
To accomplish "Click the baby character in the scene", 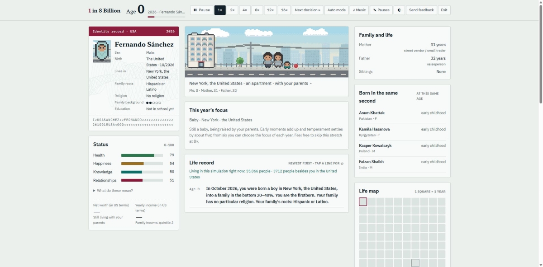I will 287,65.
